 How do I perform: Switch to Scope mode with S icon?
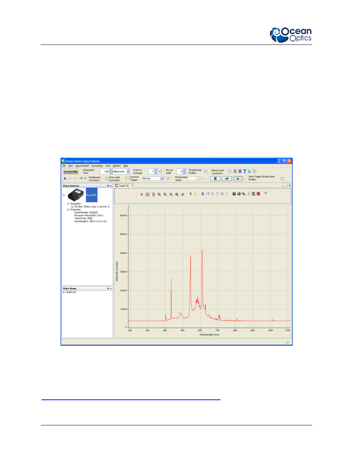[203, 194]
